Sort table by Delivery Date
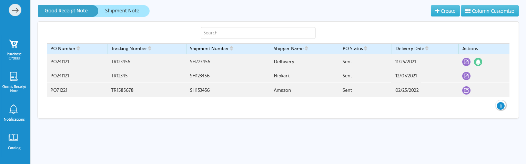The width and height of the screenshot is (526, 164). click(x=427, y=49)
